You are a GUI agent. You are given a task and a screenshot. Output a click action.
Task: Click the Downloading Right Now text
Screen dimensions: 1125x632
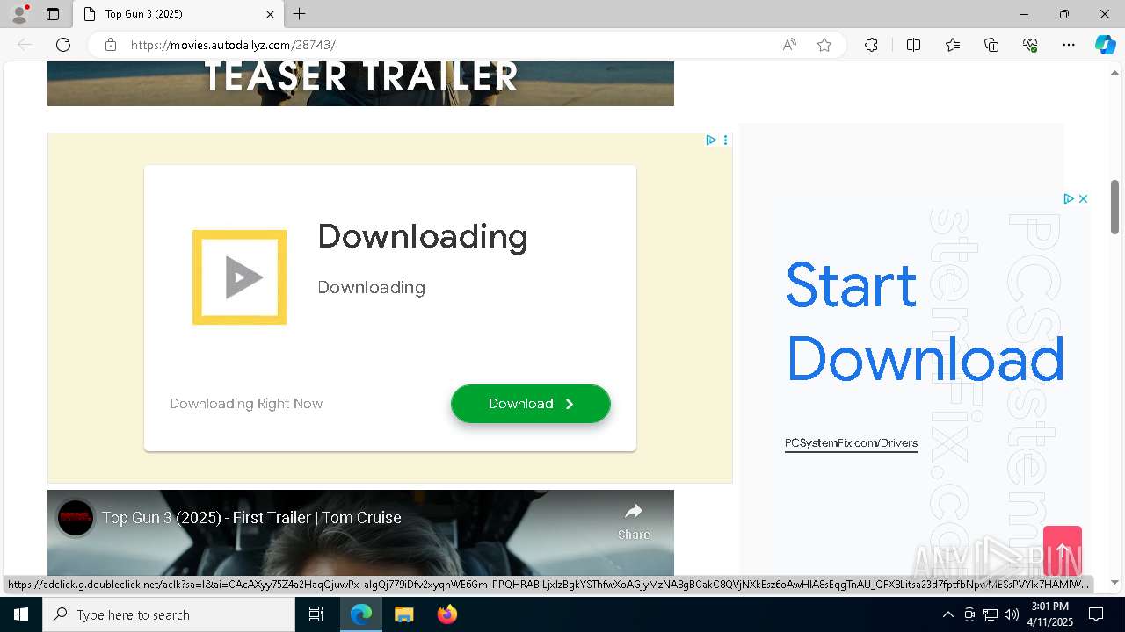[246, 404]
